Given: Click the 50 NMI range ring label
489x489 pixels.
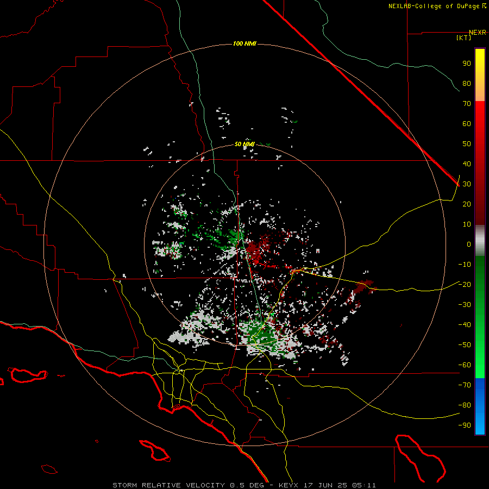Looking at the screenshot, I should point(244,144).
